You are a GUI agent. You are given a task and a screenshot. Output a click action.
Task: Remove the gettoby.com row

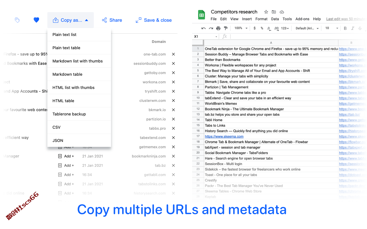173,73
